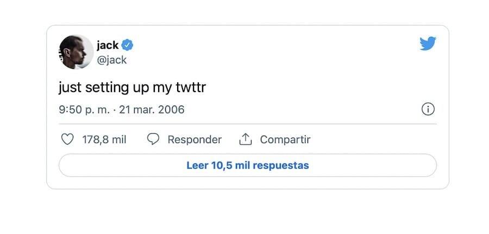The height and width of the screenshot is (234, 489).
Task: Click the speech bubble reply icon
Action: coord(153,139)
